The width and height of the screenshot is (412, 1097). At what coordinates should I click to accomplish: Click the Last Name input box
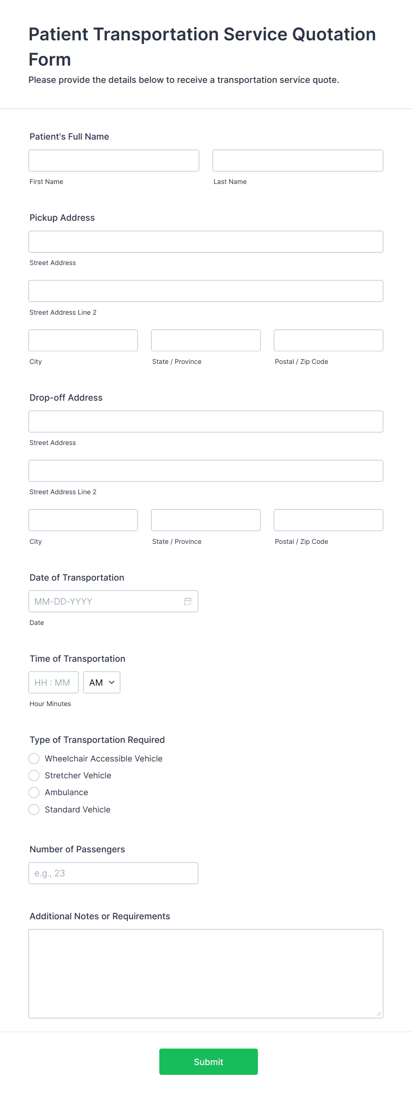tap(298, 160)
